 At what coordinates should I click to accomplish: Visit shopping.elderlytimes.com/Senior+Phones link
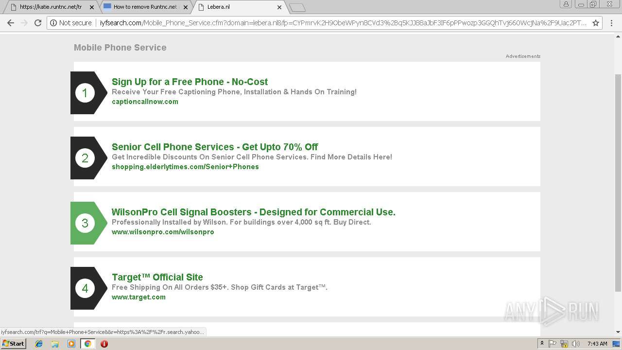[185, 167]
